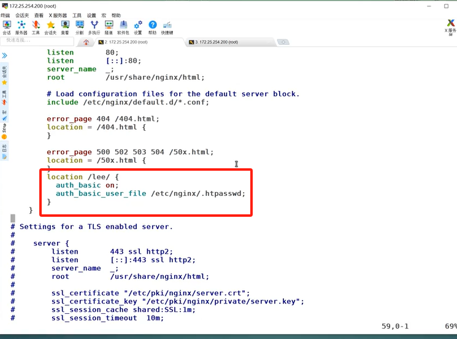The height and width of the screenshot is (339, 457).
Task: Click the 'location = /404.html {' line
Action: click(x=96, y=127)
